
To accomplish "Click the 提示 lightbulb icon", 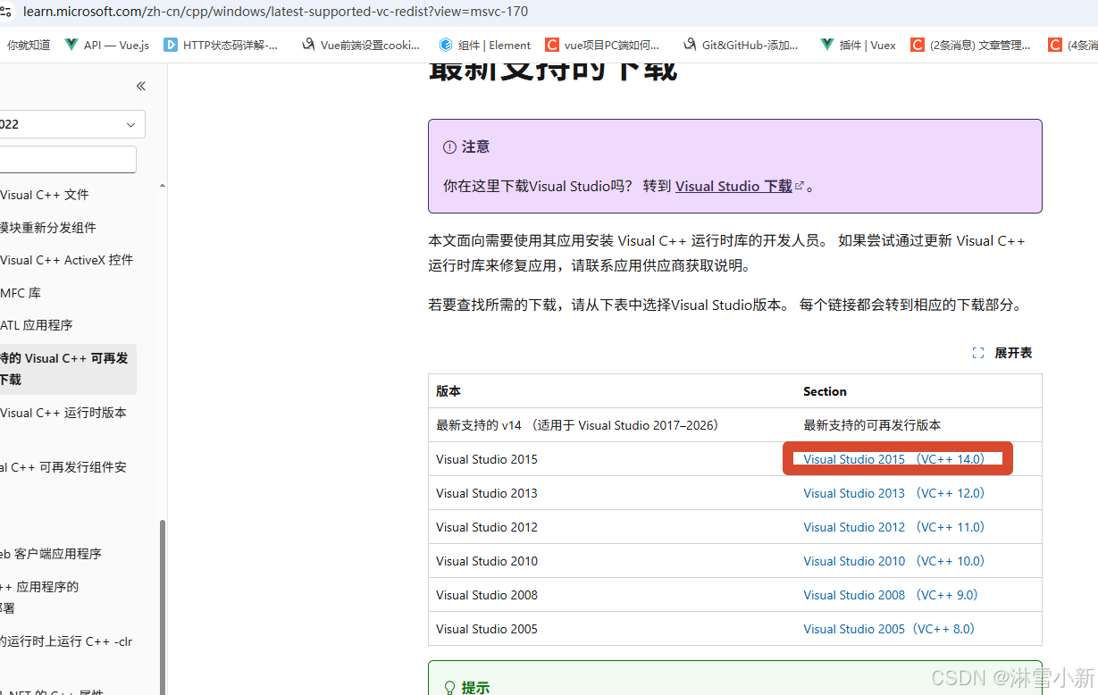I will coord(450,687).
